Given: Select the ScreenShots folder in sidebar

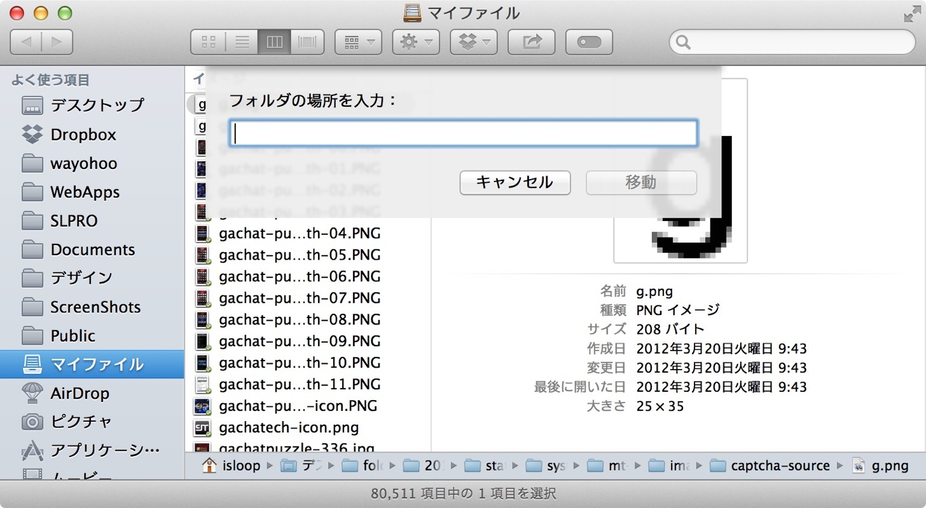Looking at the screenshot, I should click(x=92, y=307).
